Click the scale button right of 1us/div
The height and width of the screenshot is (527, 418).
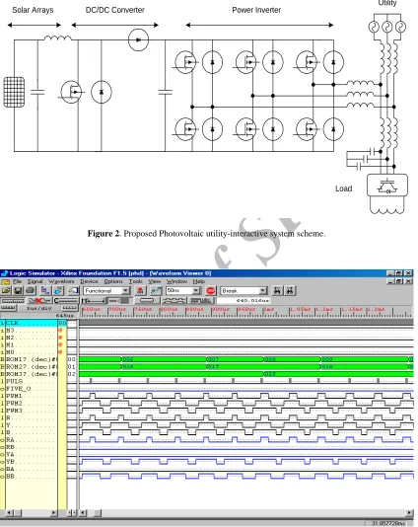[x=69, y=308]
